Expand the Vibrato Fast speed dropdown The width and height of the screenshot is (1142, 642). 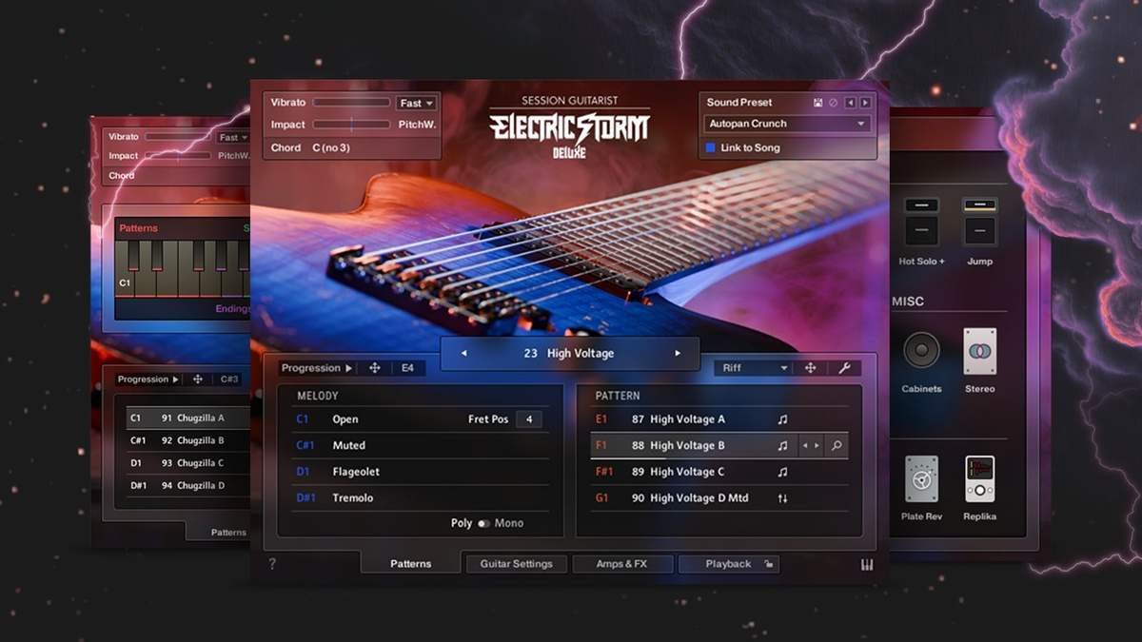[417, 103]
